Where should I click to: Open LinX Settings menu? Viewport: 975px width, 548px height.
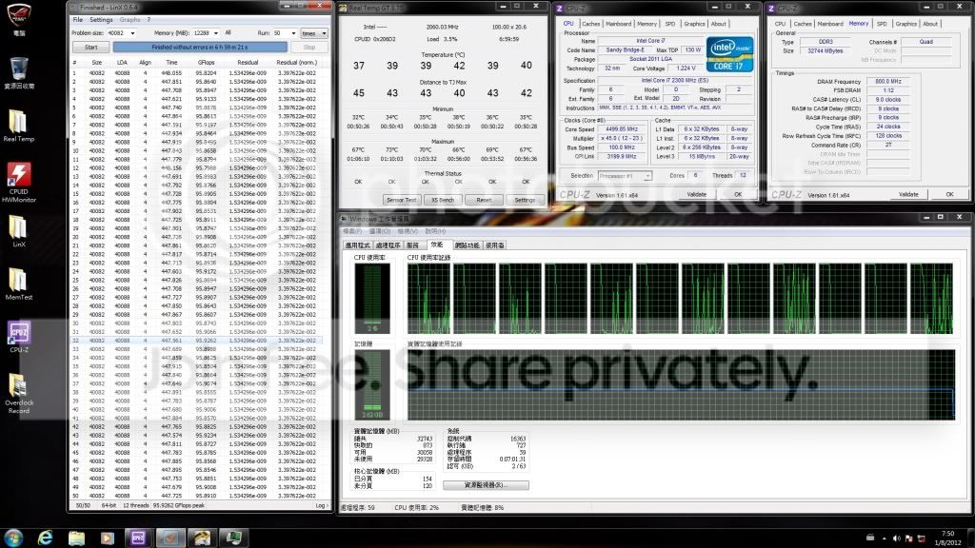[101, 20]
